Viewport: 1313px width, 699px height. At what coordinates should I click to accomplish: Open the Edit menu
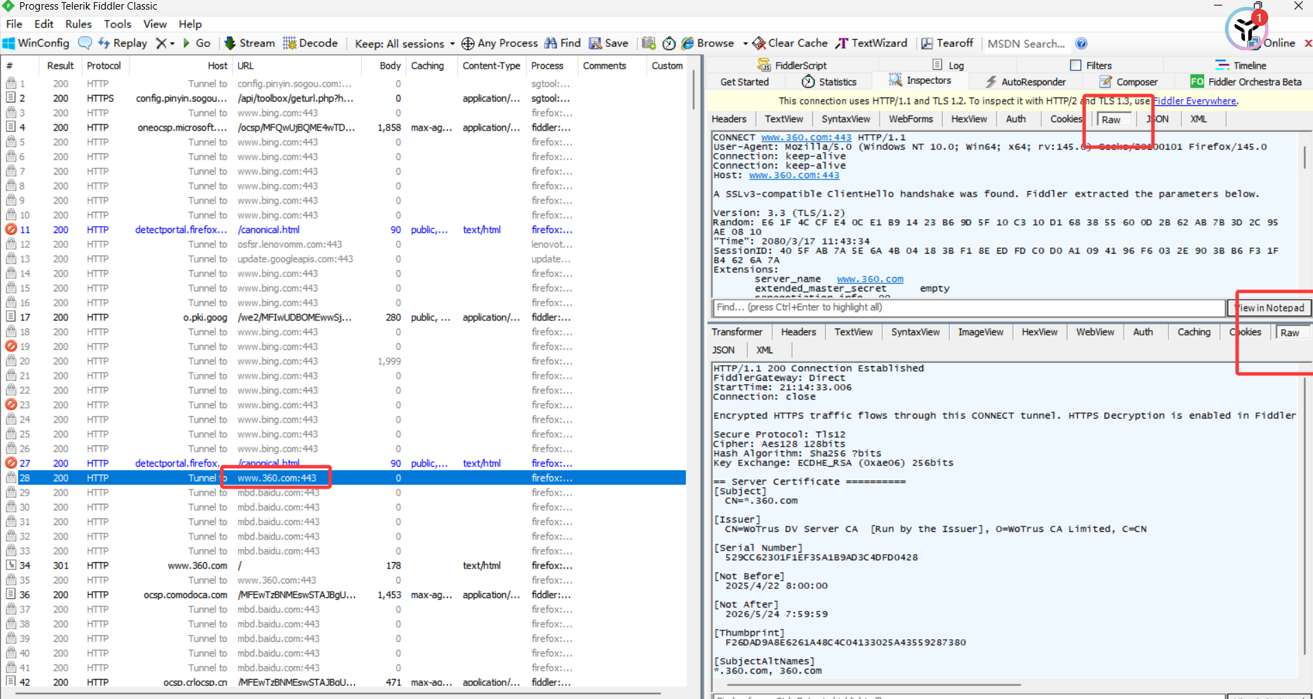point(44,24)
